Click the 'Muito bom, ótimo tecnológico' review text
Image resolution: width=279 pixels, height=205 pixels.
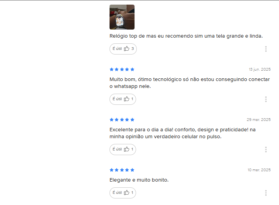190,83
